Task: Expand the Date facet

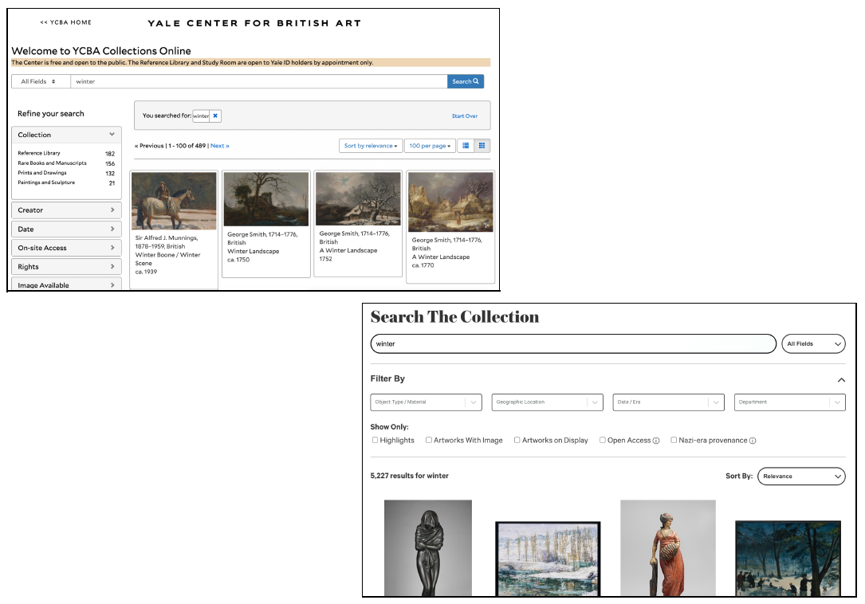Action: tap(66, 229)
